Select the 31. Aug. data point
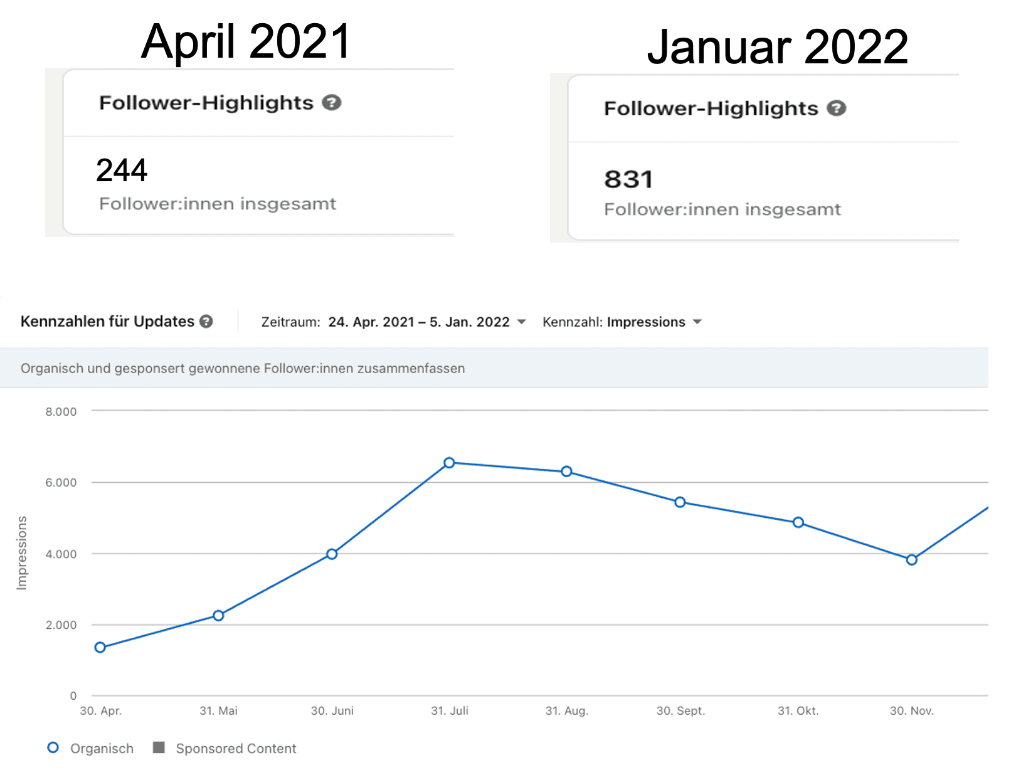 pos(566,472)
